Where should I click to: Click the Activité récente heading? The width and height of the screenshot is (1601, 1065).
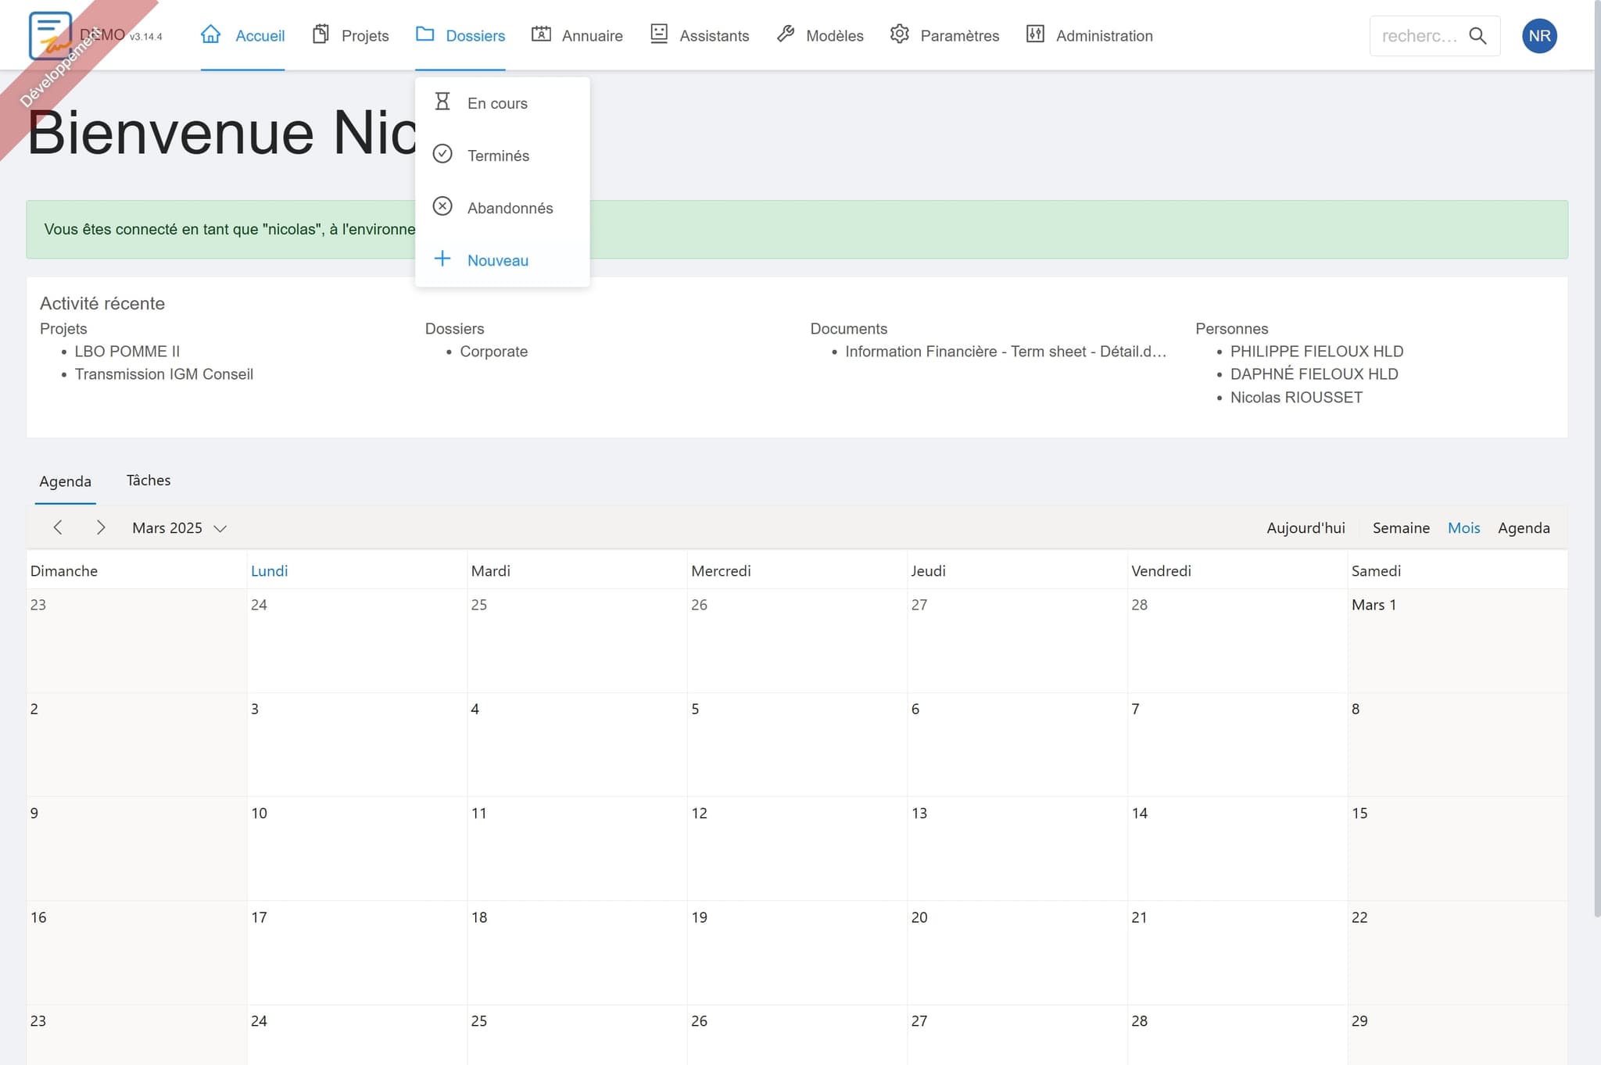[x=102, y=303]
